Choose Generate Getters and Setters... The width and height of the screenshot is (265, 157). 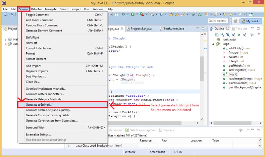(65, 94)
